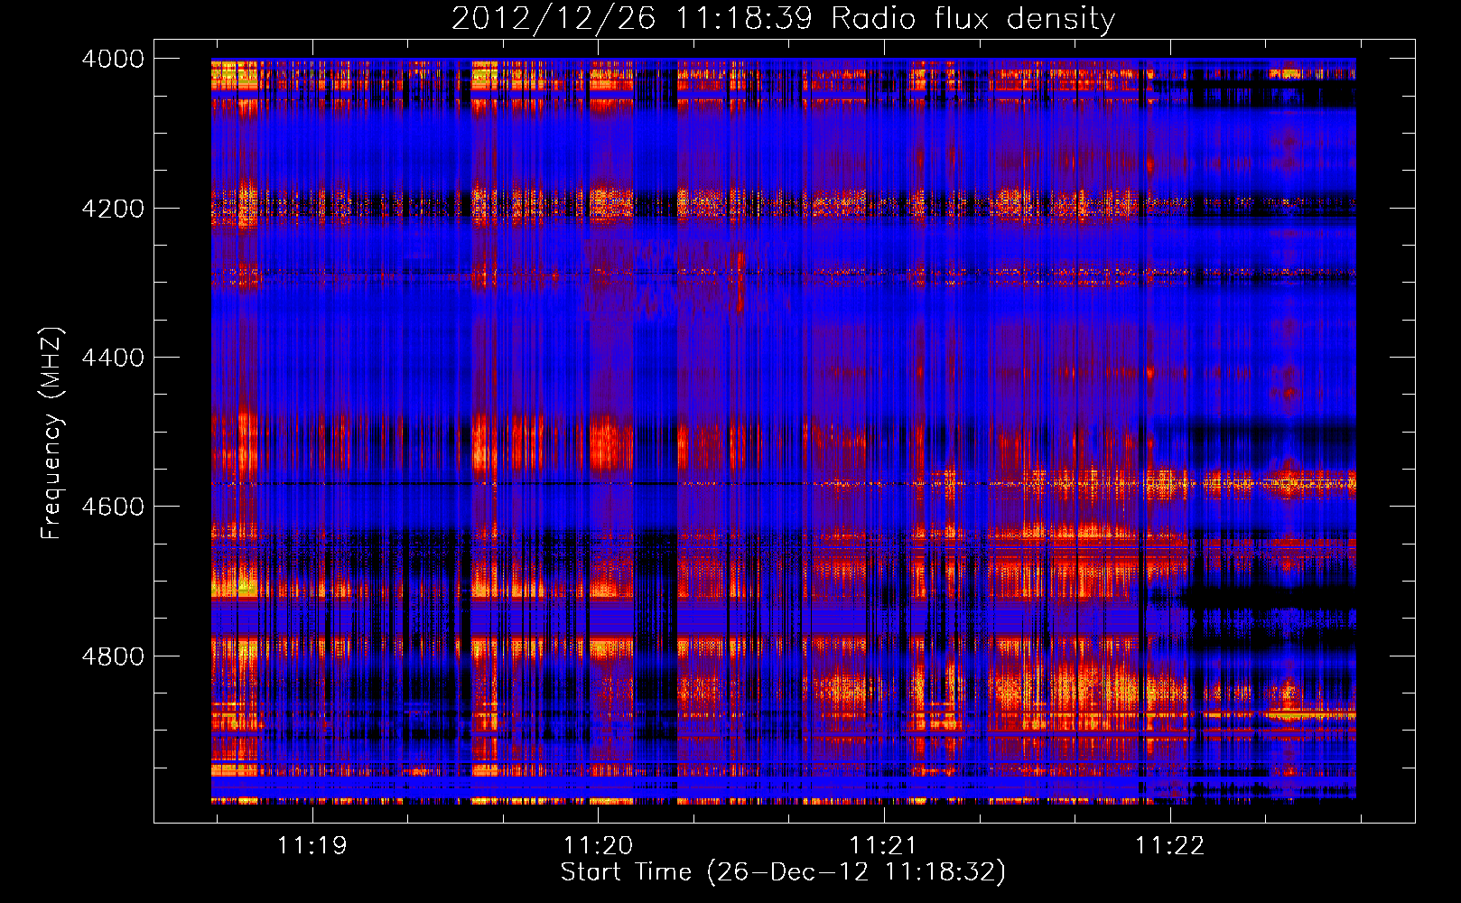Click the 11:22 time axis label

click(1169, 846)
